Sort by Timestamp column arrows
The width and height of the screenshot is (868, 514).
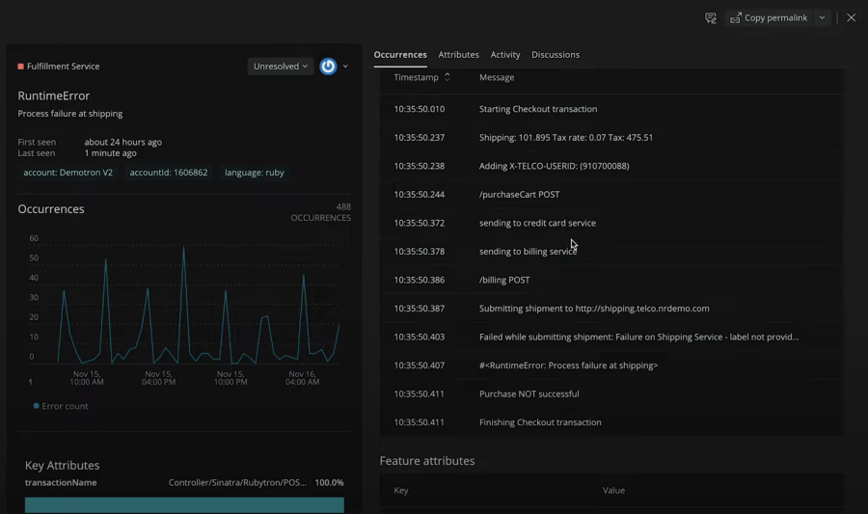(x=448, y=77)
